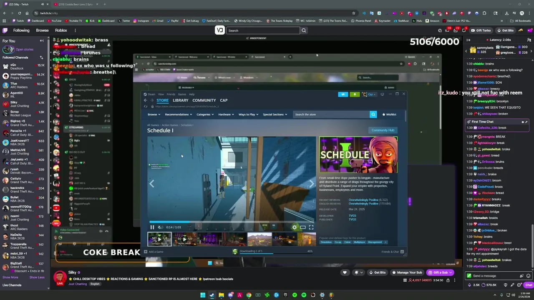Follow toggle heart for Silky
Screen dimensions: 534x300
tap(345, 272)
